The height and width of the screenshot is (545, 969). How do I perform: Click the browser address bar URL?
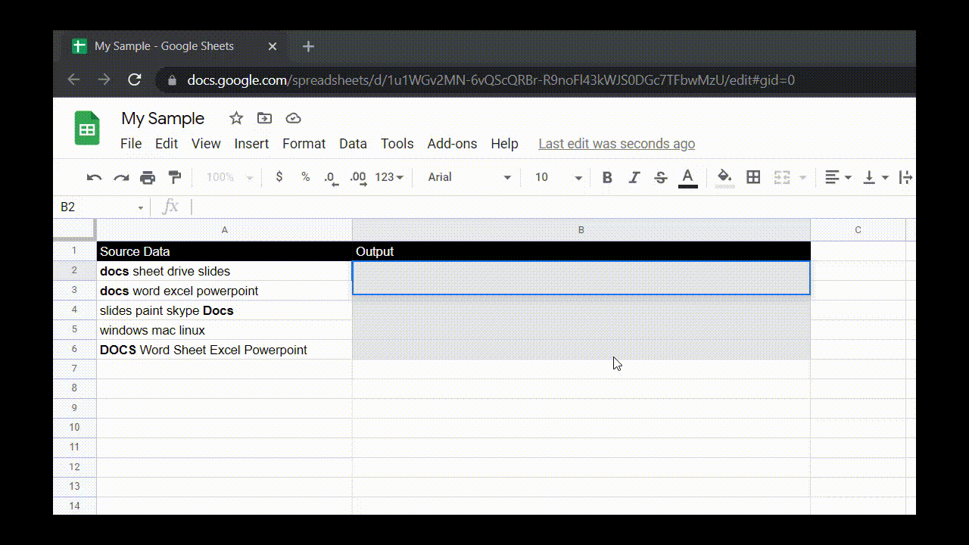pos(491,80)
